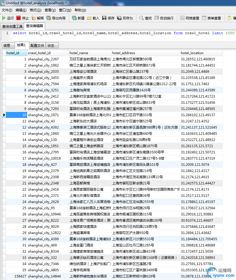Select location 31.29016,121.50883
This screenshot has width=236, height=280.
click(201, 214)
